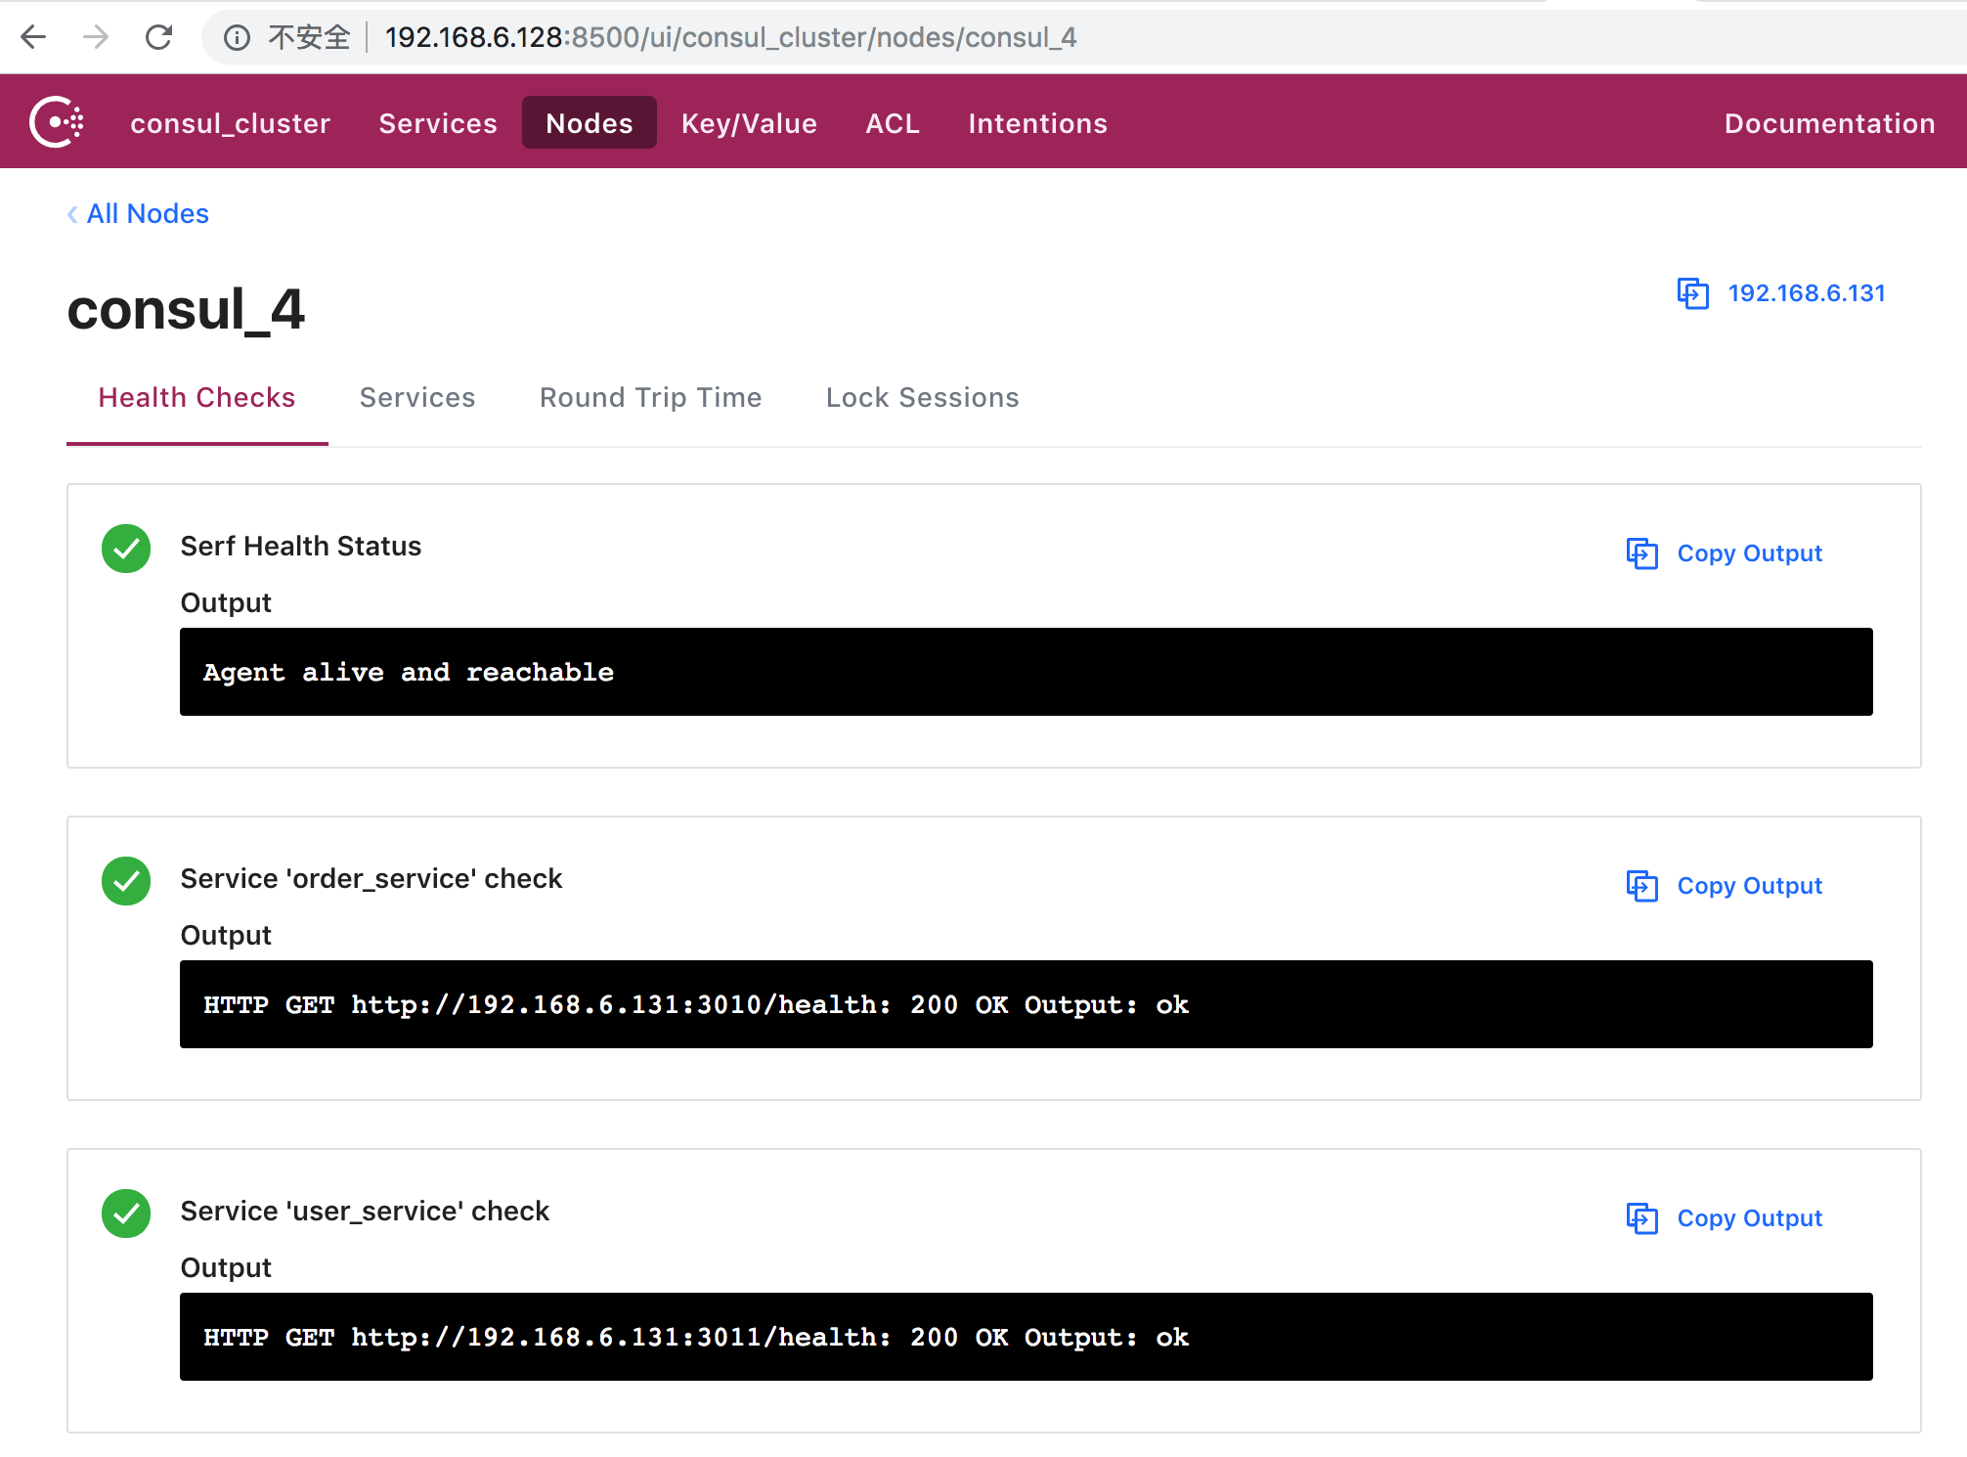Click the green check on user_service check
Image resolution: width=1967 pixels, height=1457 pixels.
(x=125, y=1214)
